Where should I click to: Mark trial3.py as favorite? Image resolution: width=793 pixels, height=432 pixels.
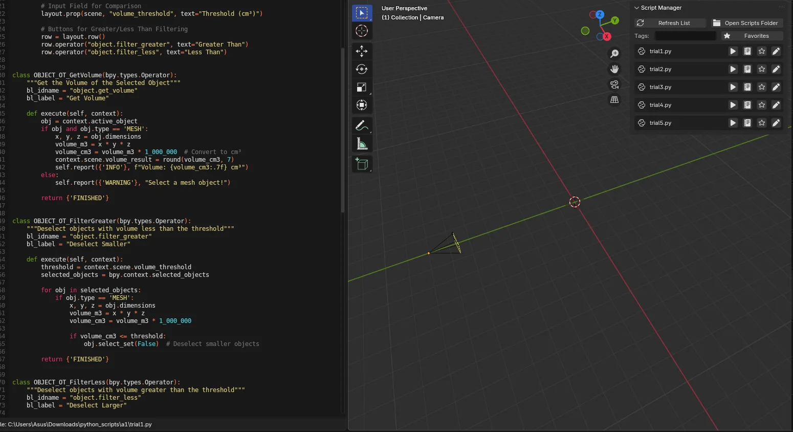click(x=762, y=87)
